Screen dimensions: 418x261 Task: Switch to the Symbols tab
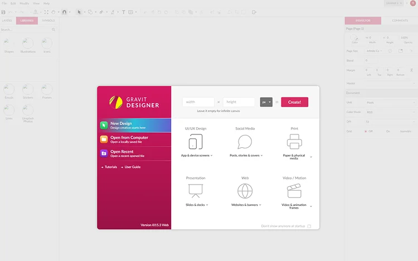[x=48, y=21]
